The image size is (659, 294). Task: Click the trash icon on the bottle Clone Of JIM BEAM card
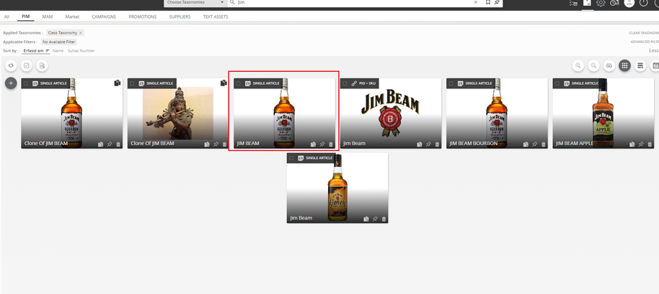(x=118, y=144)
